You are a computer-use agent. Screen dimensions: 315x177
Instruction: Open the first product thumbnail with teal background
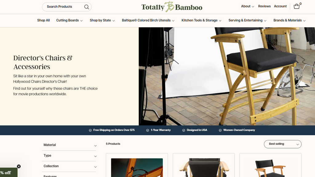(137, 167)
